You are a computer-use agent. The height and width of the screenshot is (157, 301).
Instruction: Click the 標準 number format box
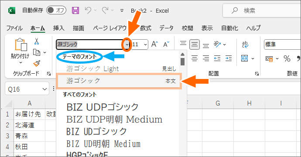[x=282, y=44]
